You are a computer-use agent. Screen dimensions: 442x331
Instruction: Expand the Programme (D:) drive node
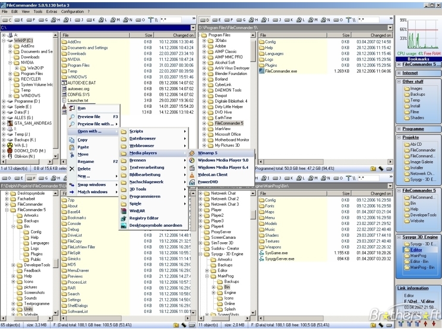tap(3, 101)
